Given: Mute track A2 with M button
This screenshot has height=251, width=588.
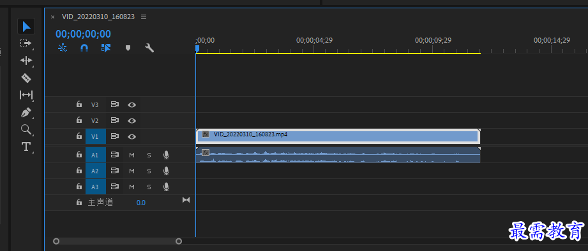Looking at the screenshot, I should pos(132,171).
